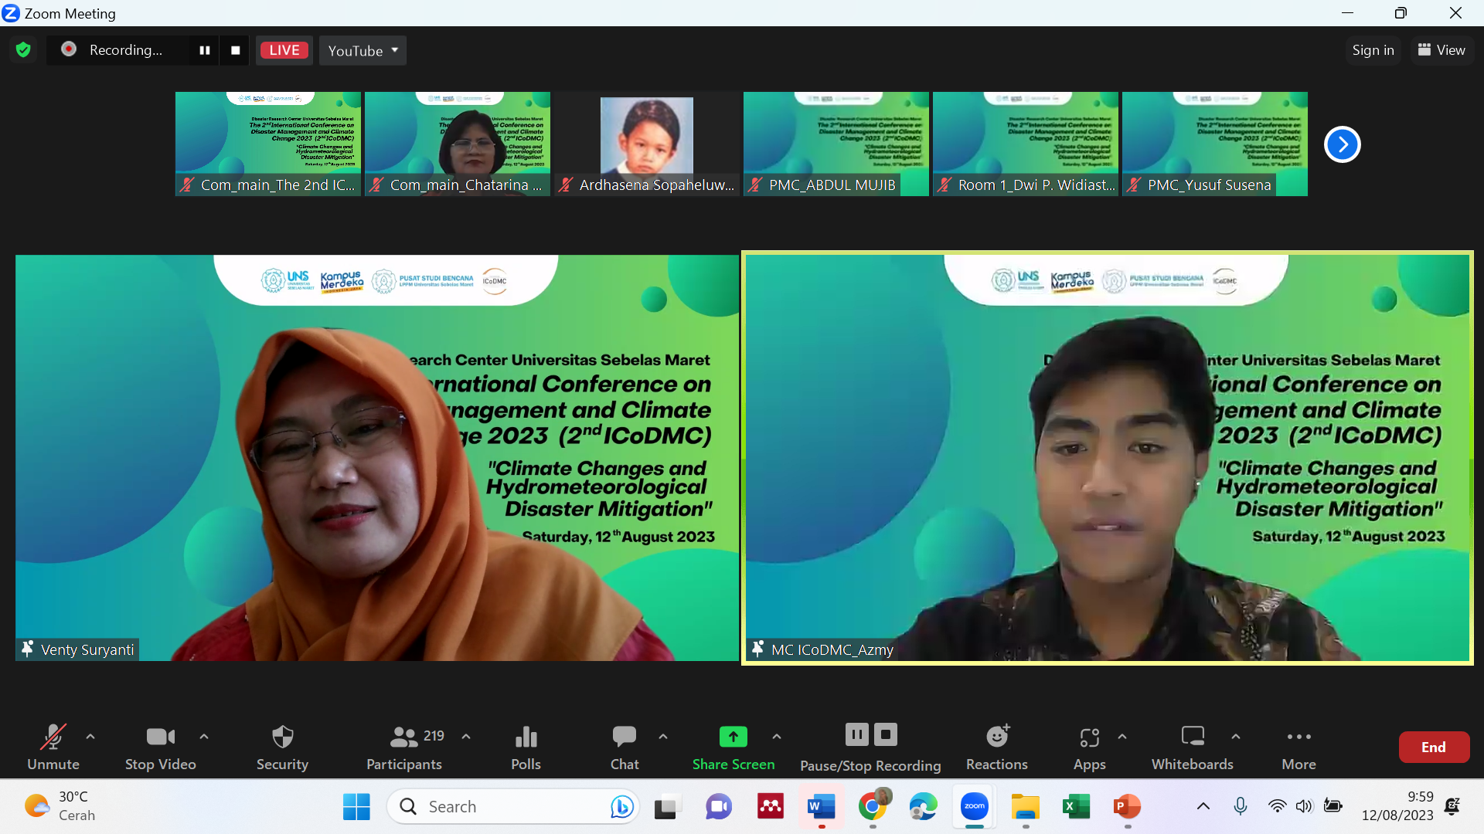This screenshot has height=834, width=1484.
Task: Open the YouTube live stream dropdown
Action: point(362,50)
